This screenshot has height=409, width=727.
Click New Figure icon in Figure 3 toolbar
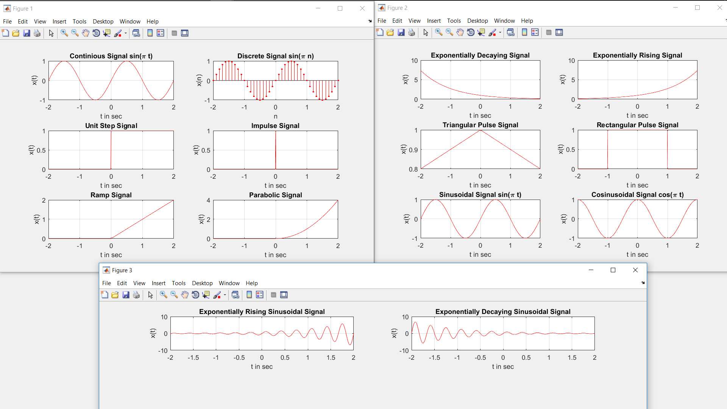coord(105,295)
